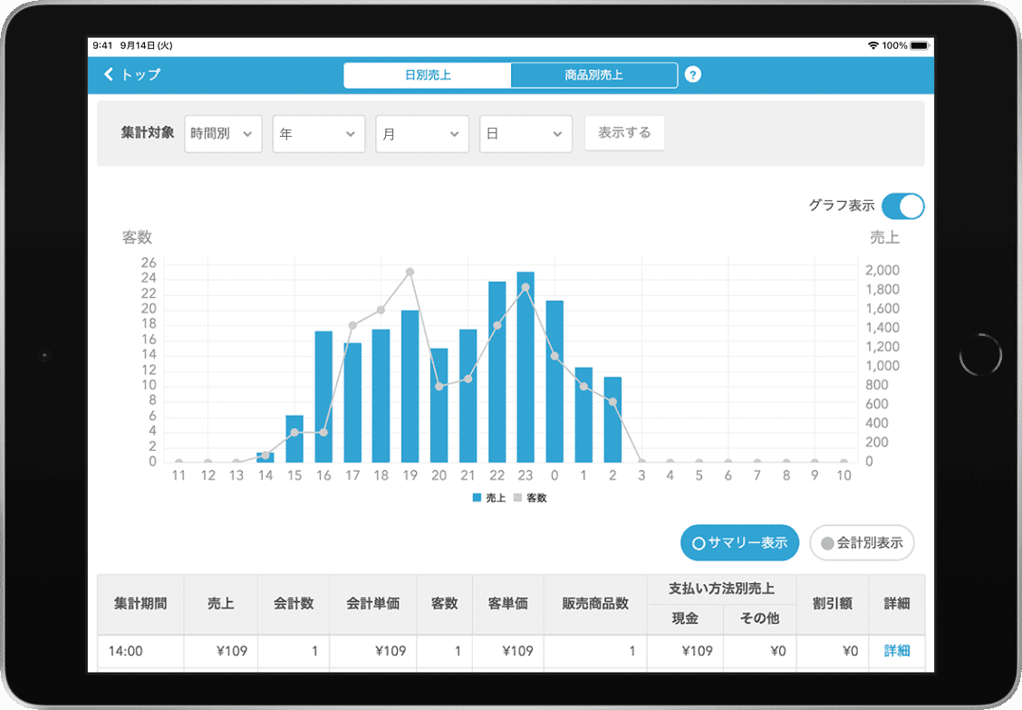Switch to the 日別売上 tab
1022x710 pixels.
pos(428,75)
